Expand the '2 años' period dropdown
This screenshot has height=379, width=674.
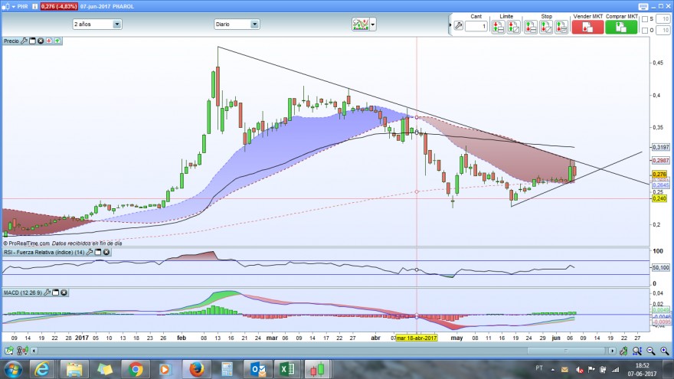pyautogui.click(x=117, y=24)
